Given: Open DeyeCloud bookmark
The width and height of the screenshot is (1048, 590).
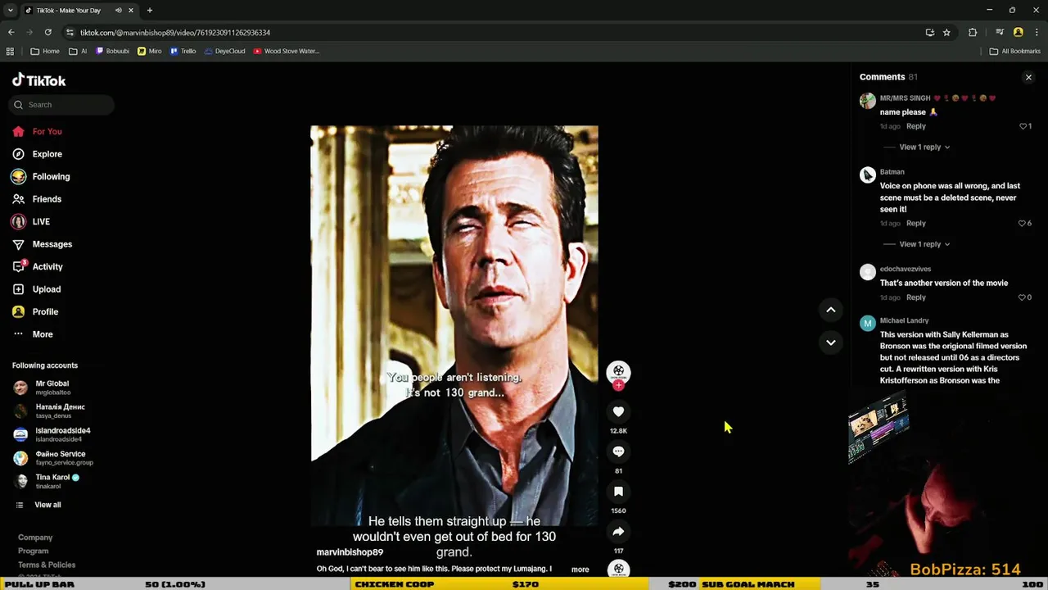Looking at the screenshot, I should [224, 51].
